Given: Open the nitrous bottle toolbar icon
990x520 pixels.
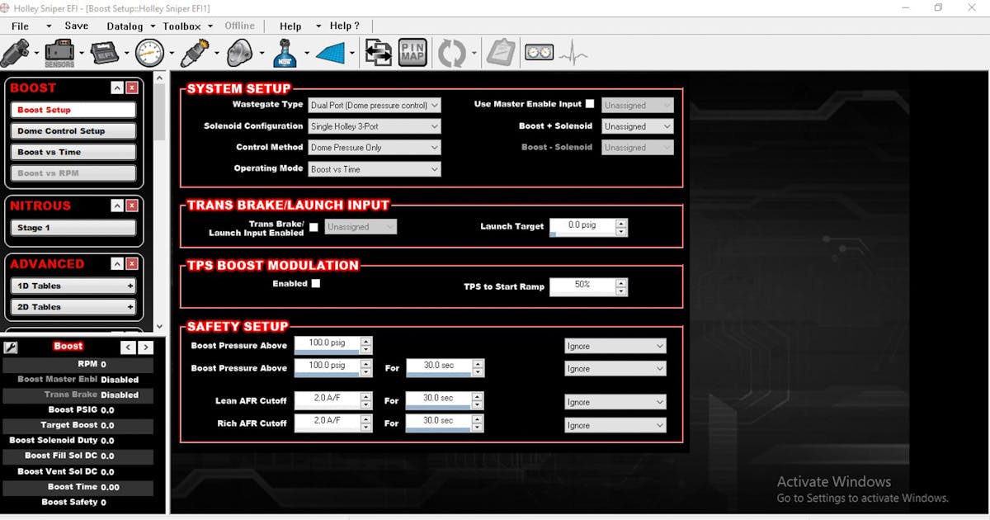Looking at the screenshot, I should pyautogui.click(x=285, y=54).
